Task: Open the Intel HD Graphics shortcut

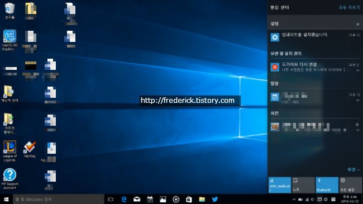Action: pos(9,40)
